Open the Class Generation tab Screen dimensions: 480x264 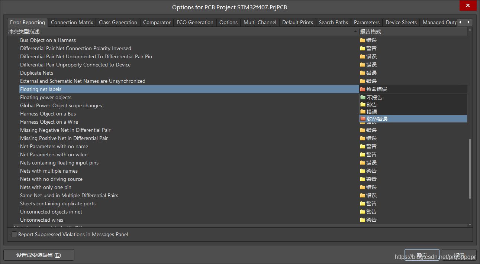[x=118, y=22]
